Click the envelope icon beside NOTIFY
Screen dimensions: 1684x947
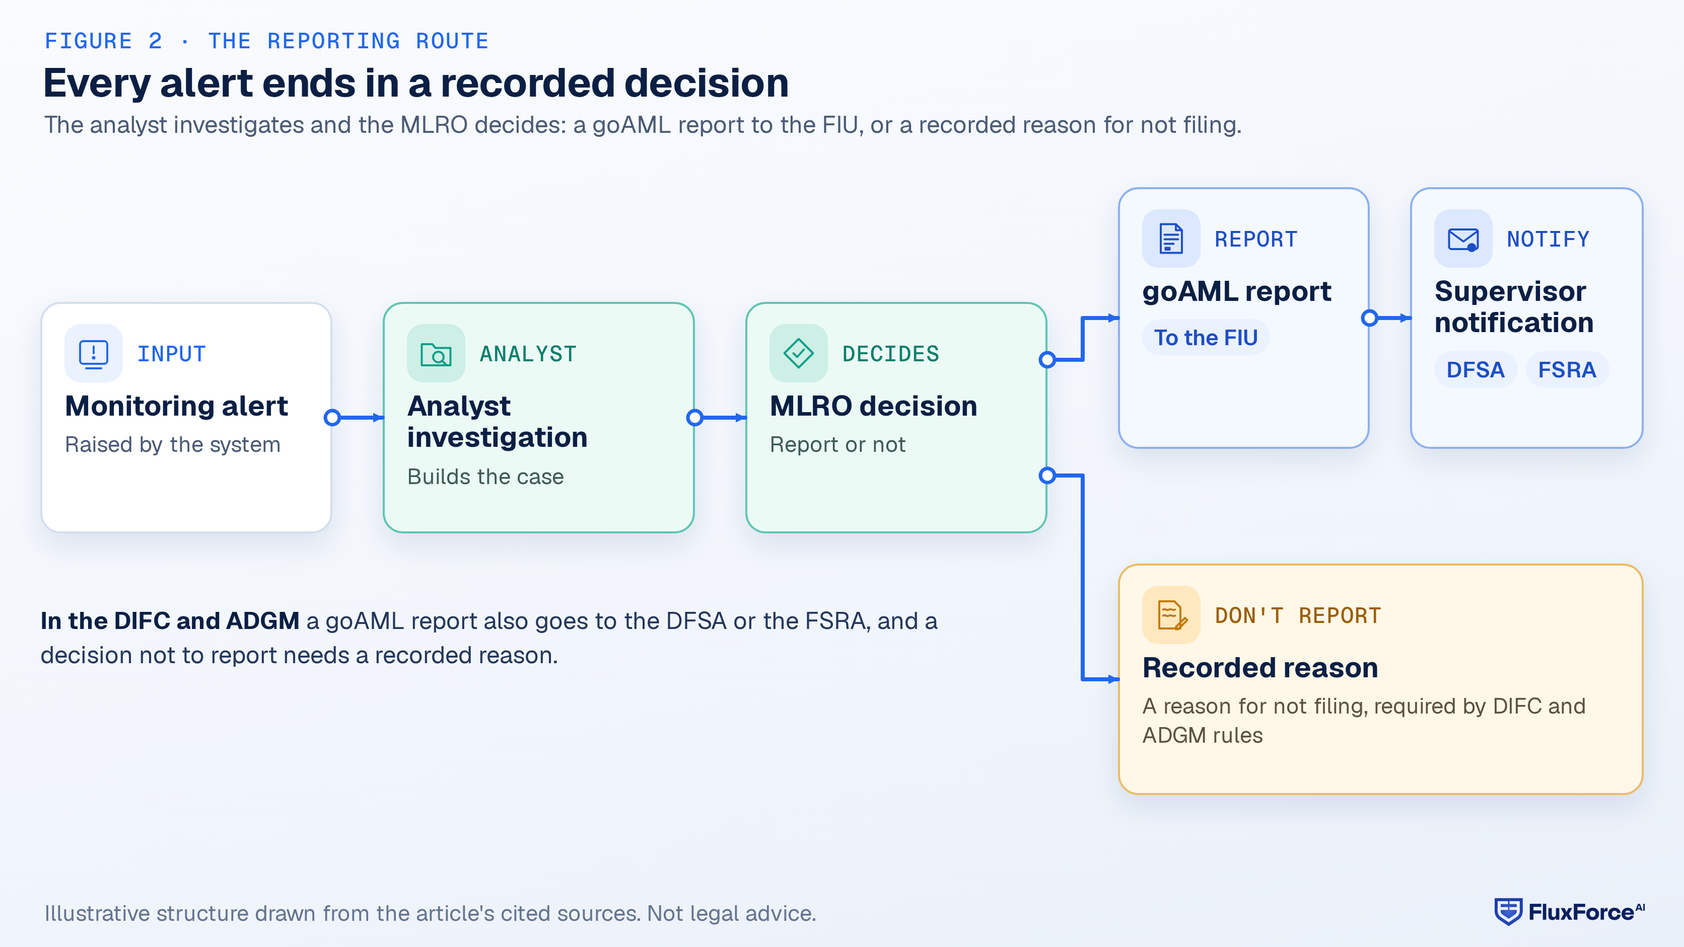pyautogui.click(x=1463, y=239)
